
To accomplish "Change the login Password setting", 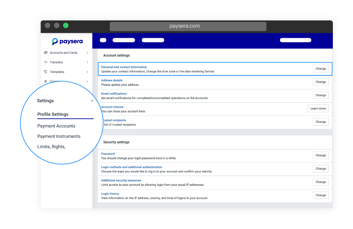I will click(x=321, y=155).
